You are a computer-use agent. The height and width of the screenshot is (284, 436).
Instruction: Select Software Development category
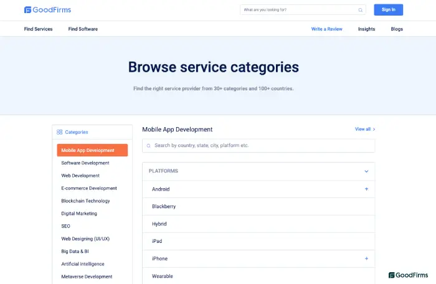tap(85, 163)
